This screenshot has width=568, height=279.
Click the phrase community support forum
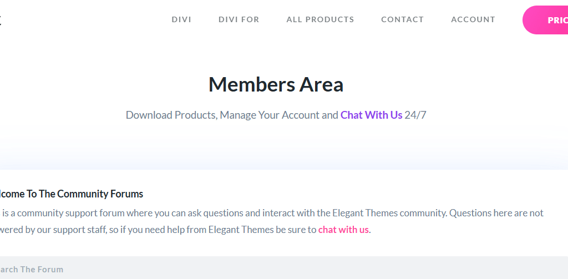coord(60,213)
